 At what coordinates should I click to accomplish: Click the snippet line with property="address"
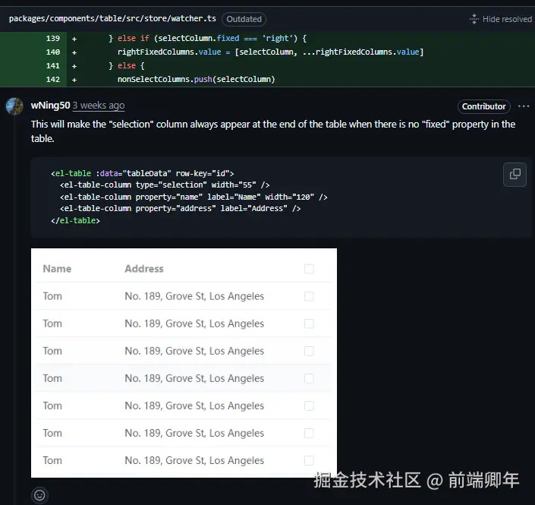(x=180, y=209)
